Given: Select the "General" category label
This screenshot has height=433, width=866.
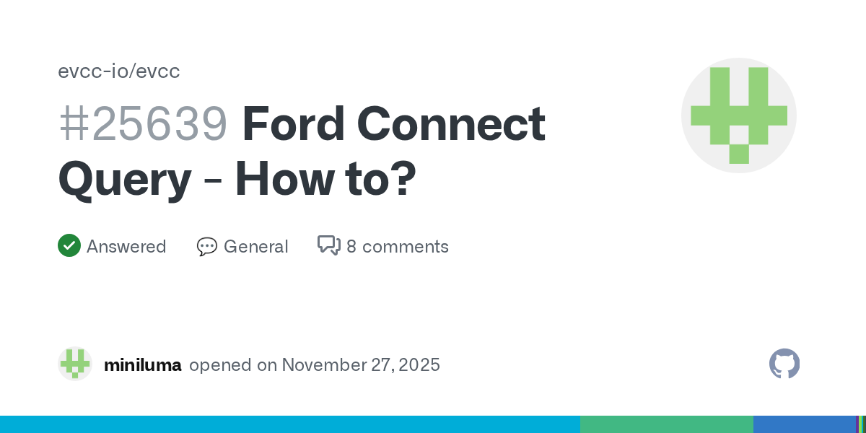Looking at the screenshot, I should (255, 247).
